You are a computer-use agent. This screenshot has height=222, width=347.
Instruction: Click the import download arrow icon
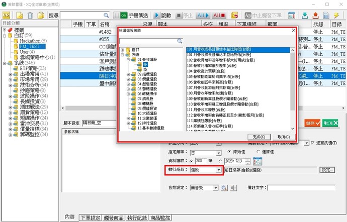305,15
